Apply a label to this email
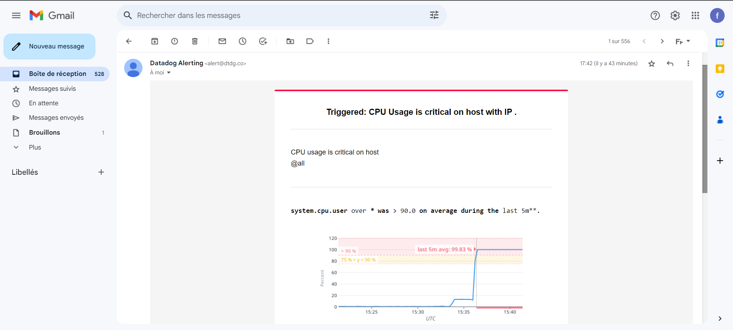Image resolution: width=733 pixels, height=330 pixels. [310, 41]
